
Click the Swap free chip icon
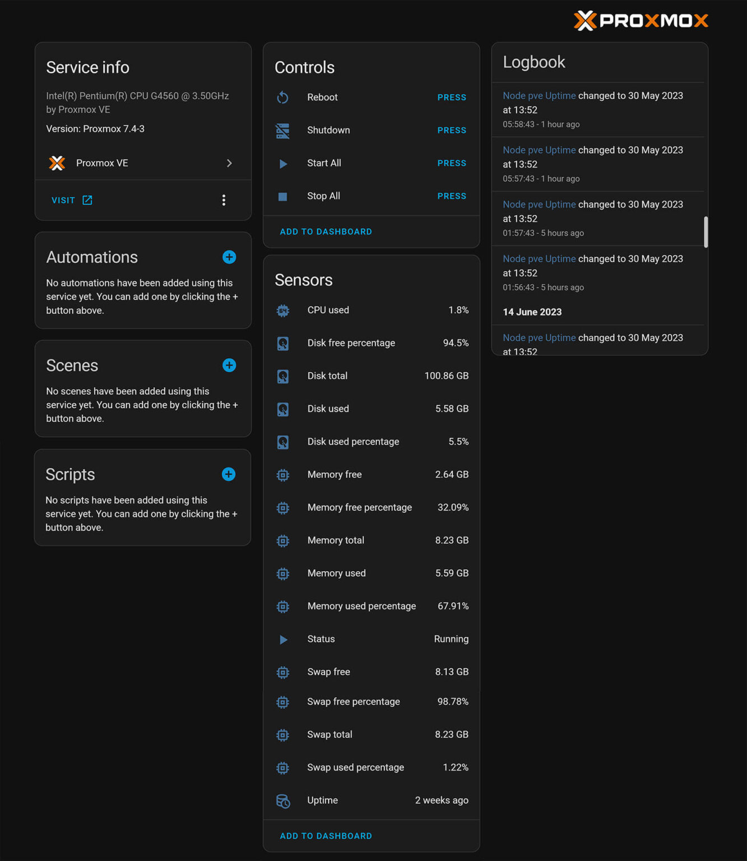tap(283, 673)
